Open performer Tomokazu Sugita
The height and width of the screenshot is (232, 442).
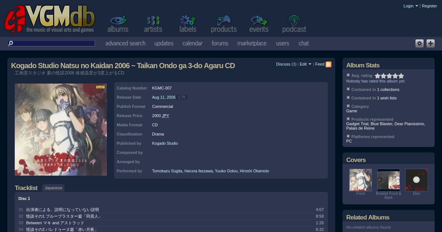(x=167, y=171)
